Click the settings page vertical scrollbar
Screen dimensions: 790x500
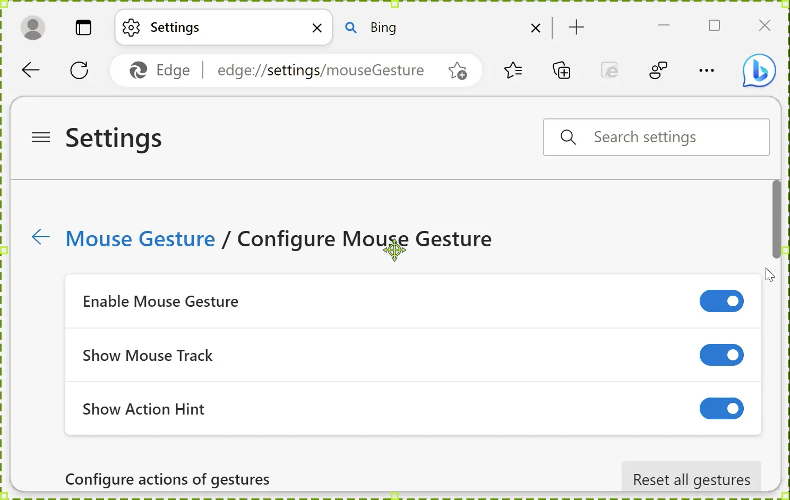click(x=777, y=219)
